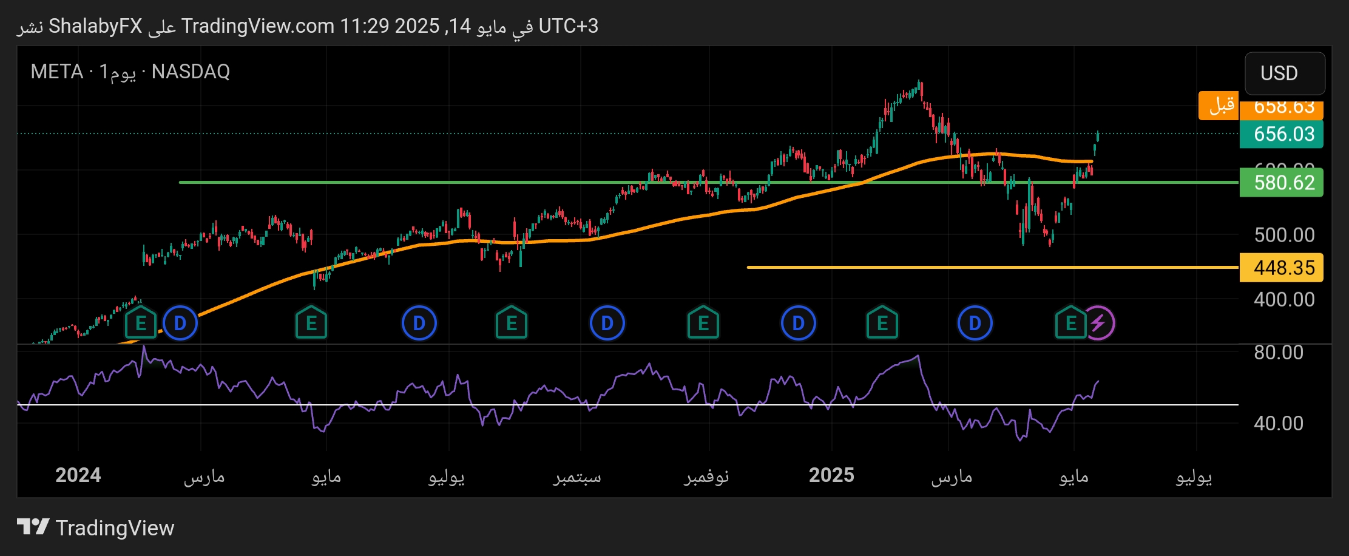
Task: Click the 400.00 price axis value
Action: point(1284,299)
